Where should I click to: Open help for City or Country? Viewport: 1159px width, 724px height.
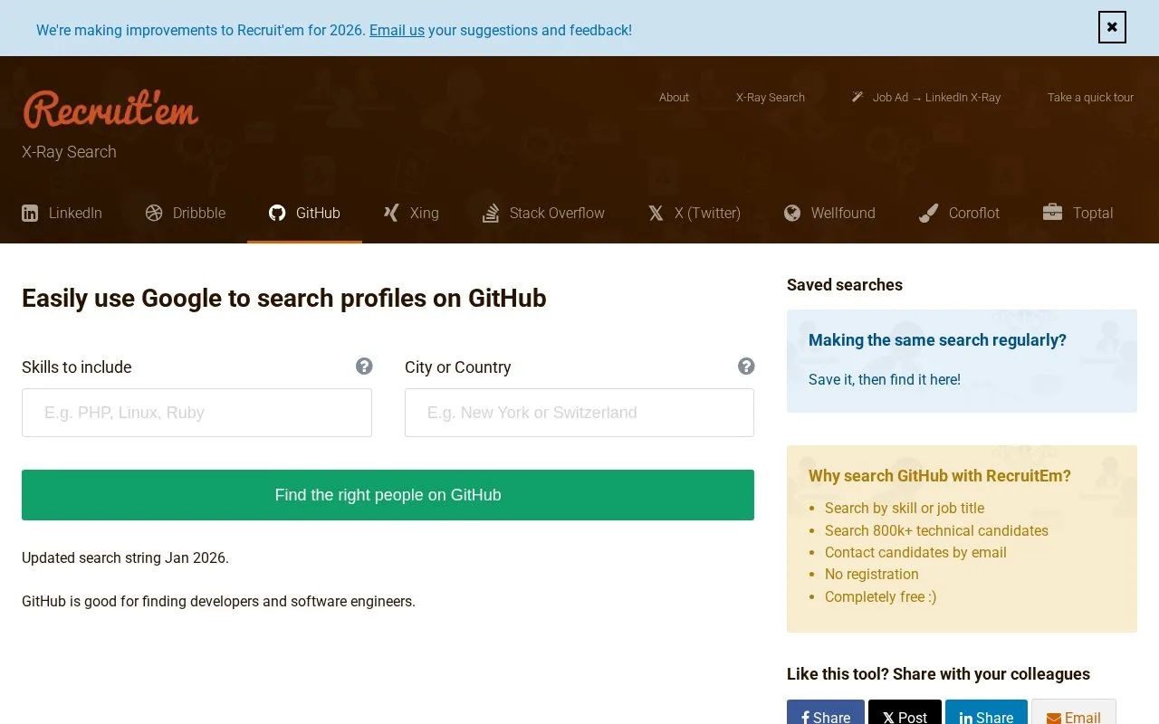pos(746,367)
